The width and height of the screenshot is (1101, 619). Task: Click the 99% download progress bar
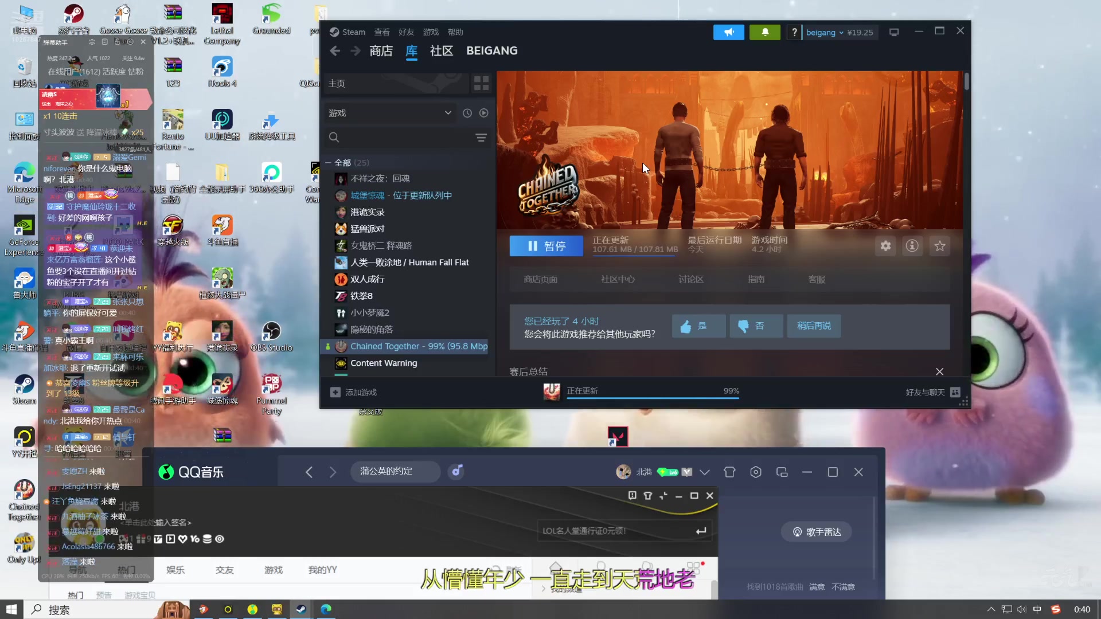pyautogui.click(x=653, y=397)
